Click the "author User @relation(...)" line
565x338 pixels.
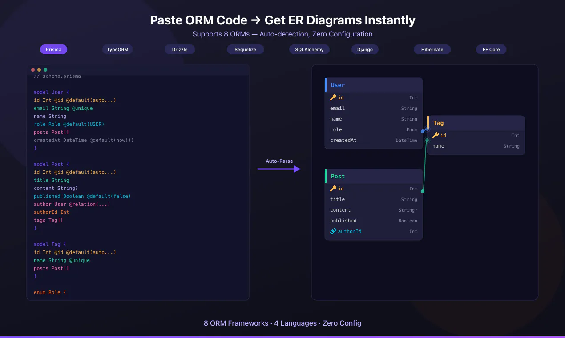[72, 204]
